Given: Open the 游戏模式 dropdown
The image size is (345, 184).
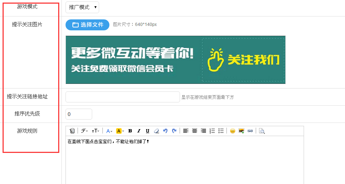Looking at the screenshot, I should pyautogui.click(x=82, y=7).
